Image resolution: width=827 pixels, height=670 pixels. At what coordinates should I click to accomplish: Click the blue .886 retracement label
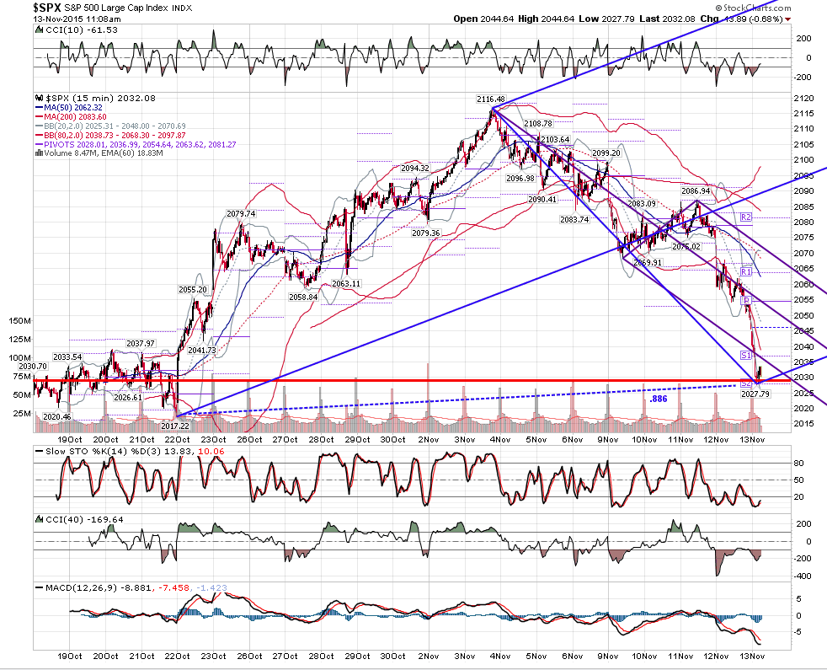(659, 399)
